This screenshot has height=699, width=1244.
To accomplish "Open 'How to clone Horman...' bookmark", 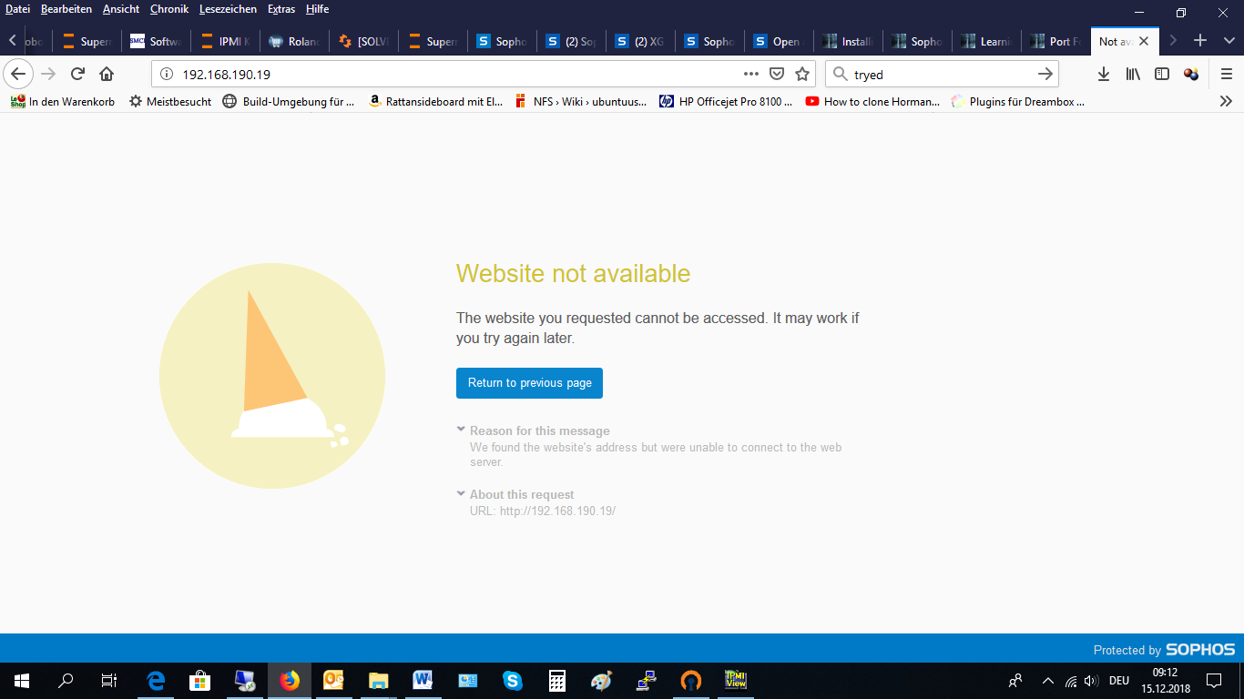I will [872, 102].
